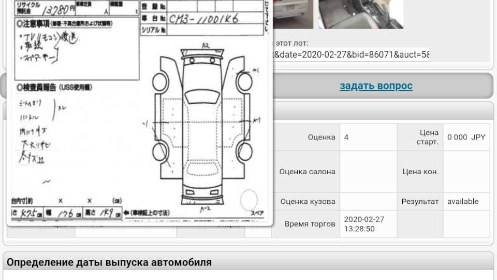Click the 'Оценка' value 4
This screenshot has width=497, height=280.
click(x=346, y=137)
